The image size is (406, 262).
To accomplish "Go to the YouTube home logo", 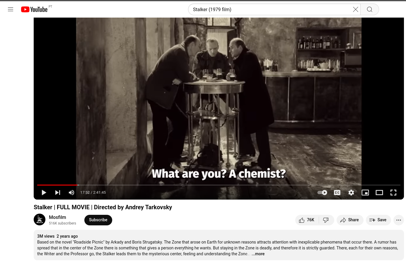I will (34, 9).
